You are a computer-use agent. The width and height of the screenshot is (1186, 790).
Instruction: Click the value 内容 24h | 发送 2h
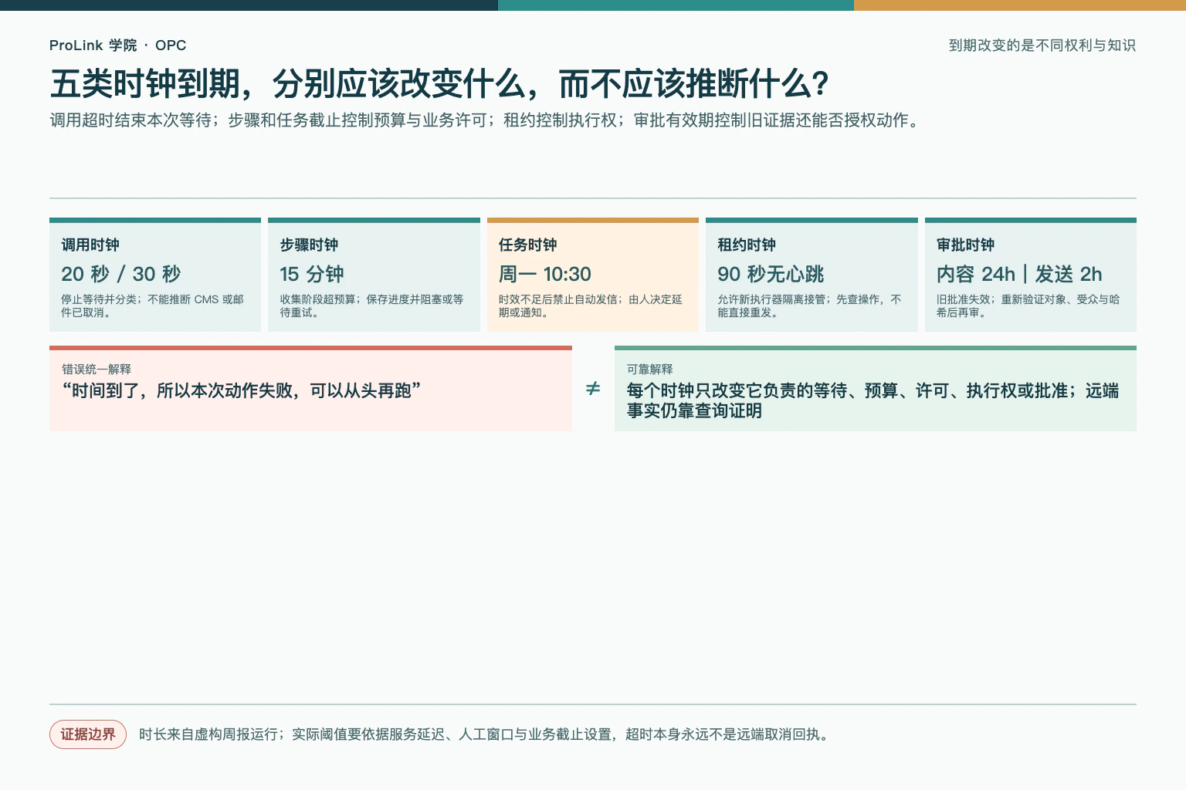coord(1019,274)
